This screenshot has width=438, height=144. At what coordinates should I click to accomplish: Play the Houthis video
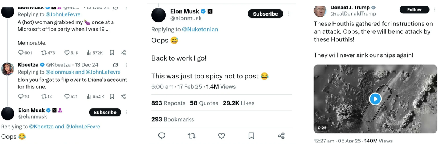(x=375, y=99)
